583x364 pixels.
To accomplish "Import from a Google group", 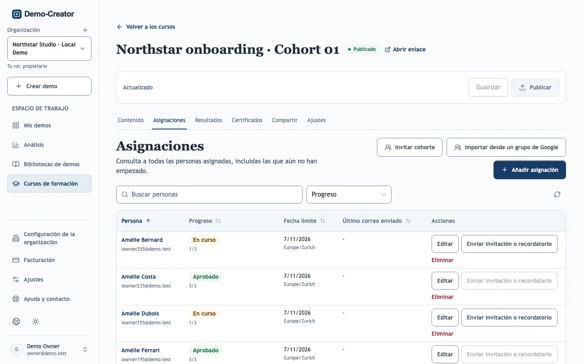I will tap(506, 147).
